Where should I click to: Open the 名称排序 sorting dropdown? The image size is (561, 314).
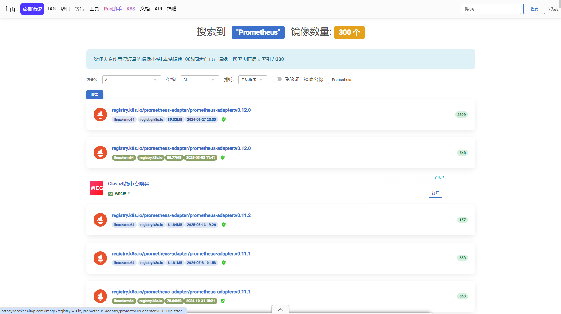(x=253, y=79)
